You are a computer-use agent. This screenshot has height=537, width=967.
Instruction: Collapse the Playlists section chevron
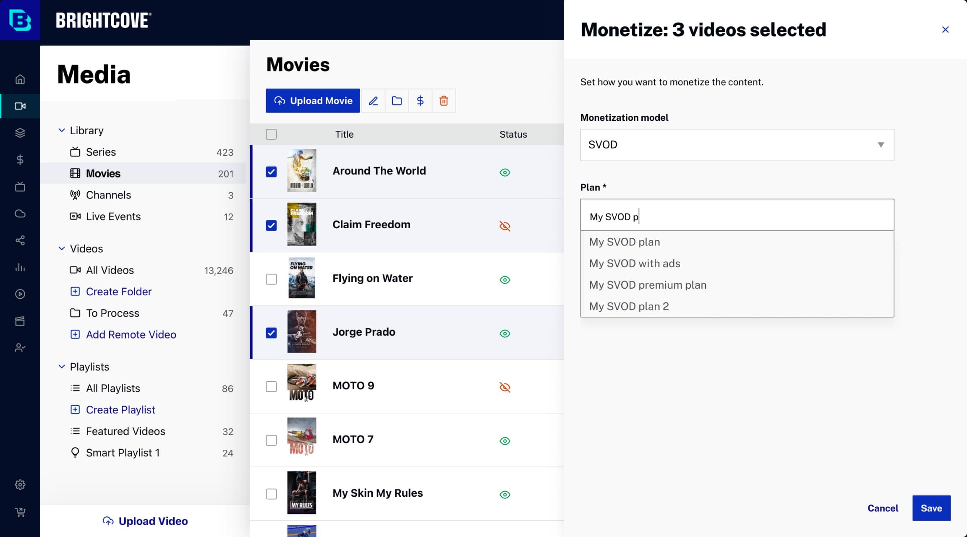coord(62,367)
